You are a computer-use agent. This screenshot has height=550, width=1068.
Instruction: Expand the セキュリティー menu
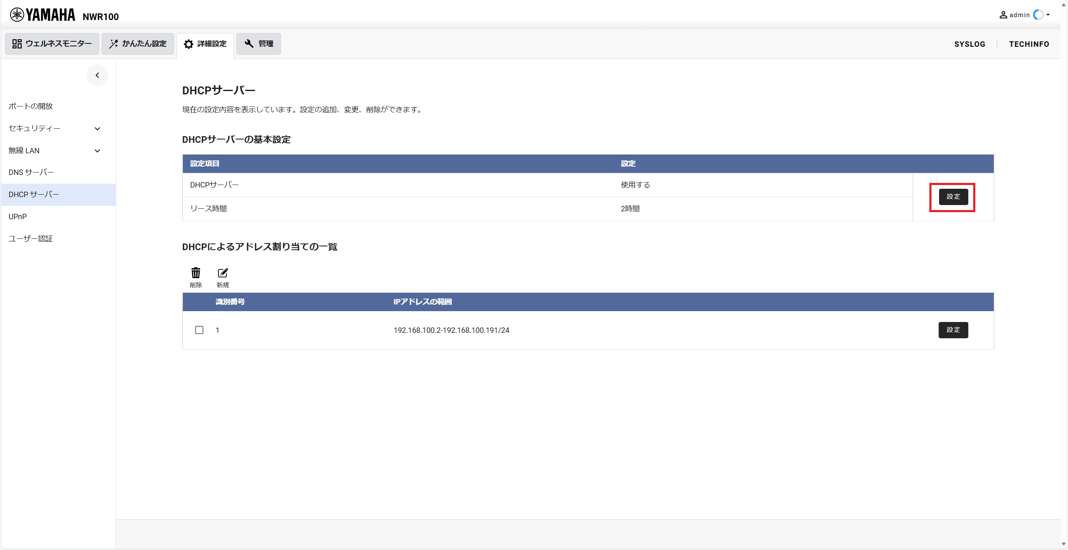[97, 129]
